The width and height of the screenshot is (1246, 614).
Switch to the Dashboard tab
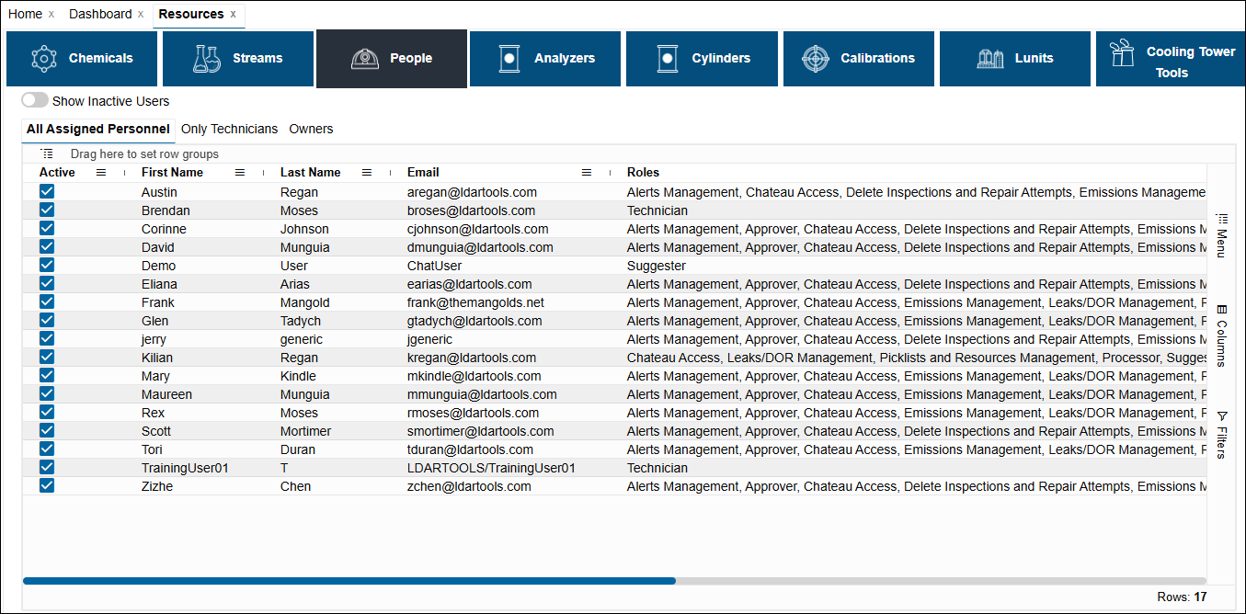coord(100,14)
